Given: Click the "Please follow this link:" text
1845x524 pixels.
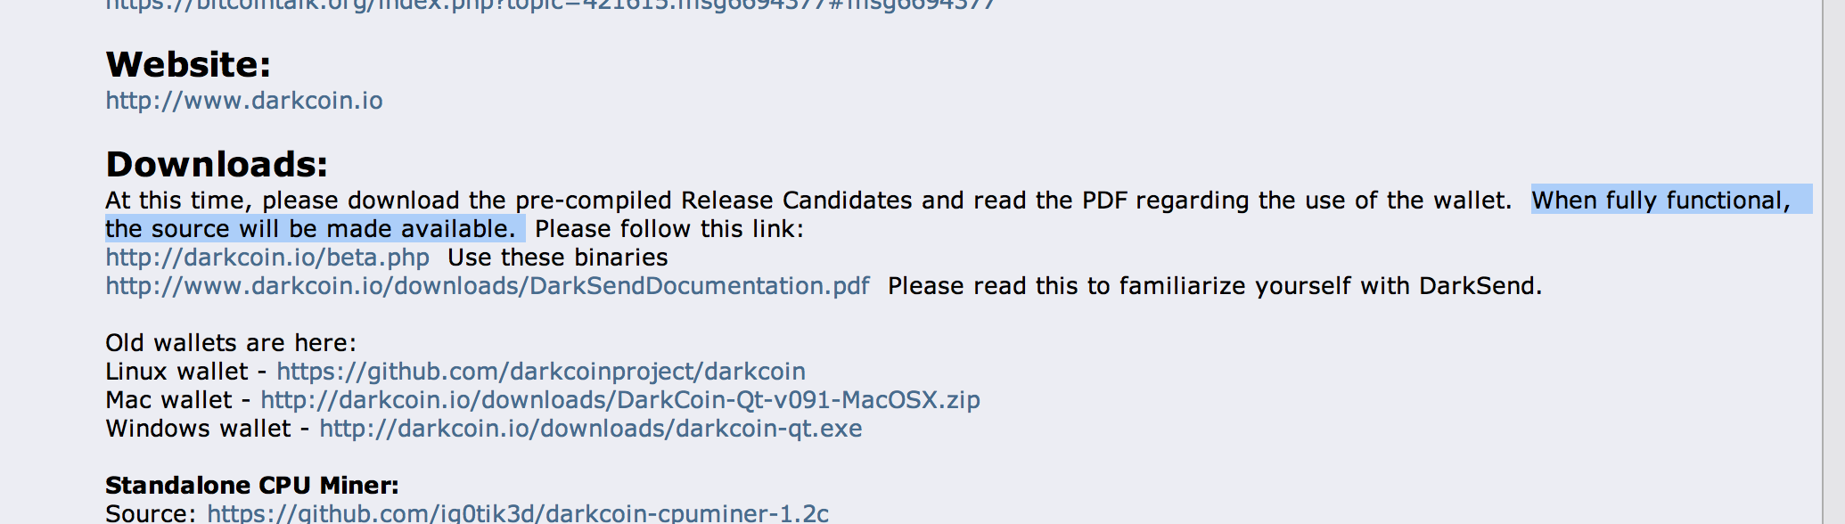Looking at the screenshot, I should [669, 229].
